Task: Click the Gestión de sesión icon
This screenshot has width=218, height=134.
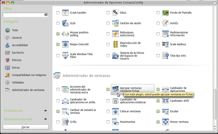Action: pos(116,23)
